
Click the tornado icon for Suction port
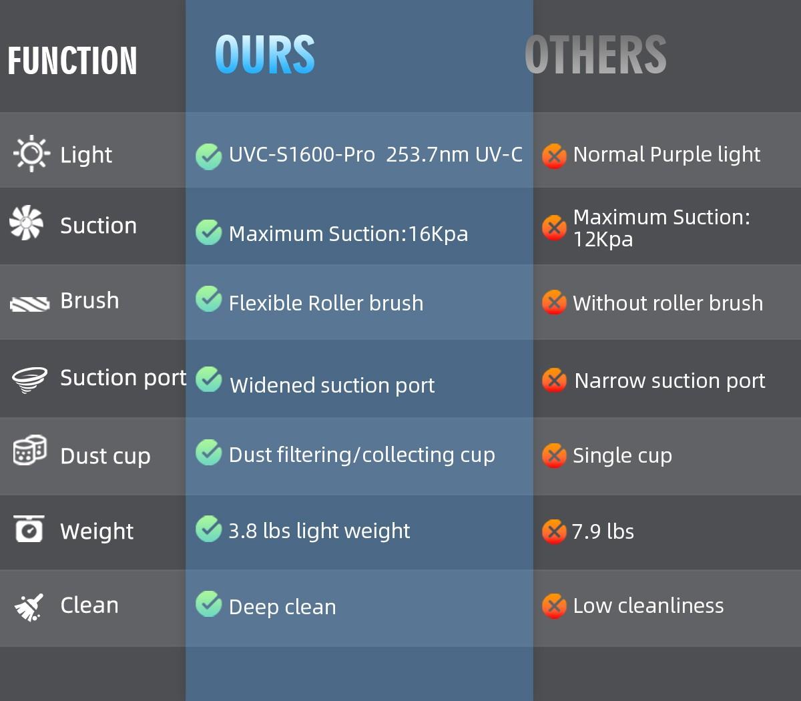pos(30,379)
